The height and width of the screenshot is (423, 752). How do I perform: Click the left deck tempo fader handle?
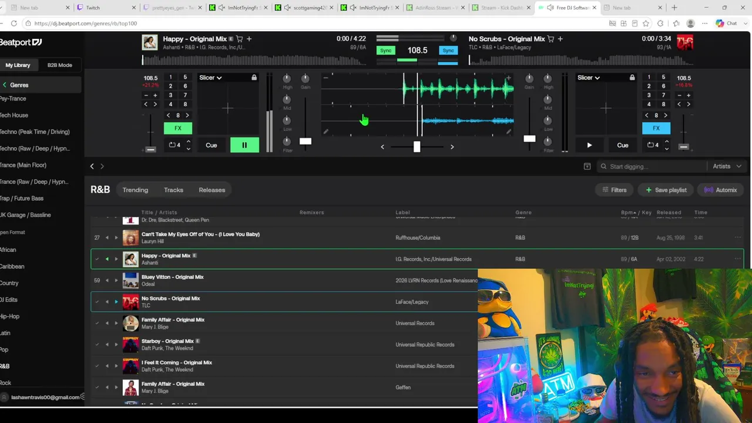point(150,149)
